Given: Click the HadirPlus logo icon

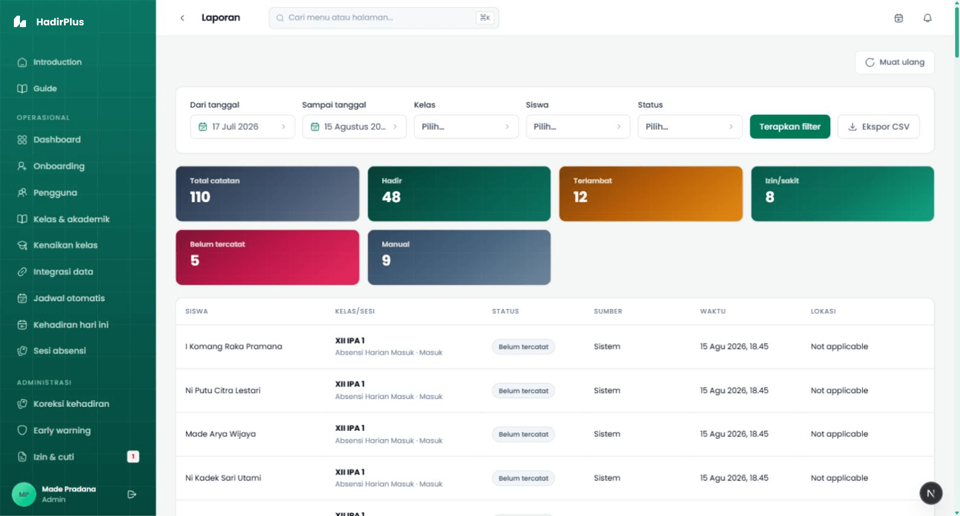Looking at the screenshot, I should tap(20, 22).
